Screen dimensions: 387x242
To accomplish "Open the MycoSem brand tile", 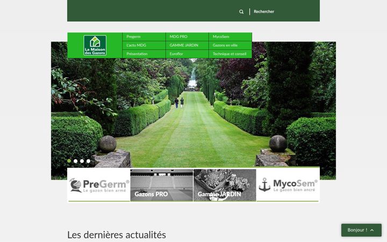I will coord(288,185).
